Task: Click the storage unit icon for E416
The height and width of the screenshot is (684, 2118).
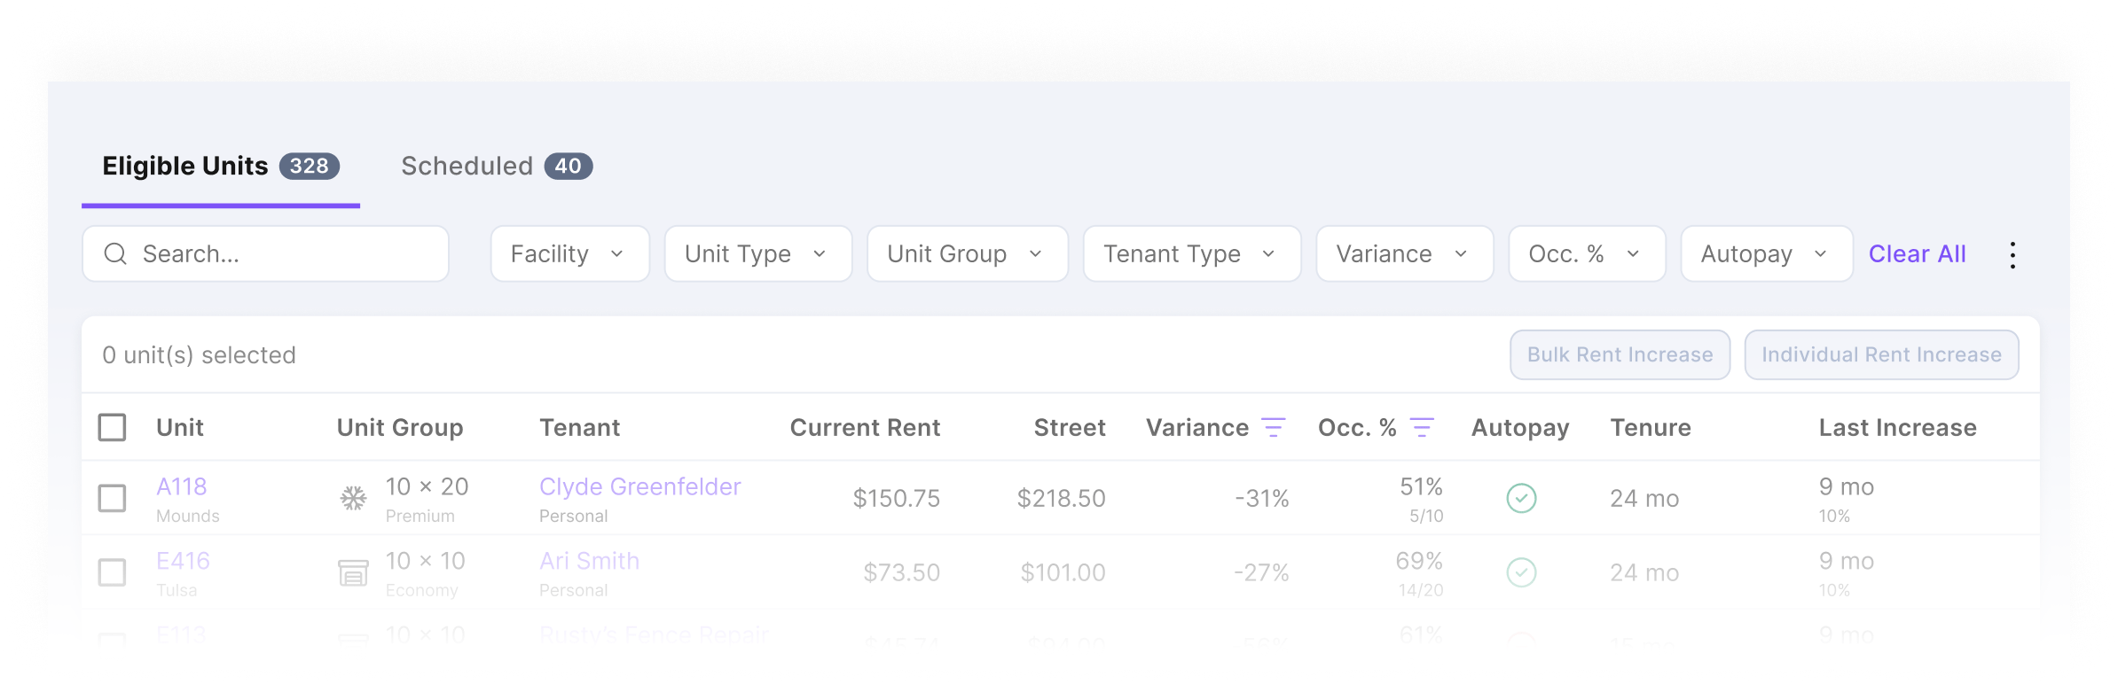Action: 354,572
